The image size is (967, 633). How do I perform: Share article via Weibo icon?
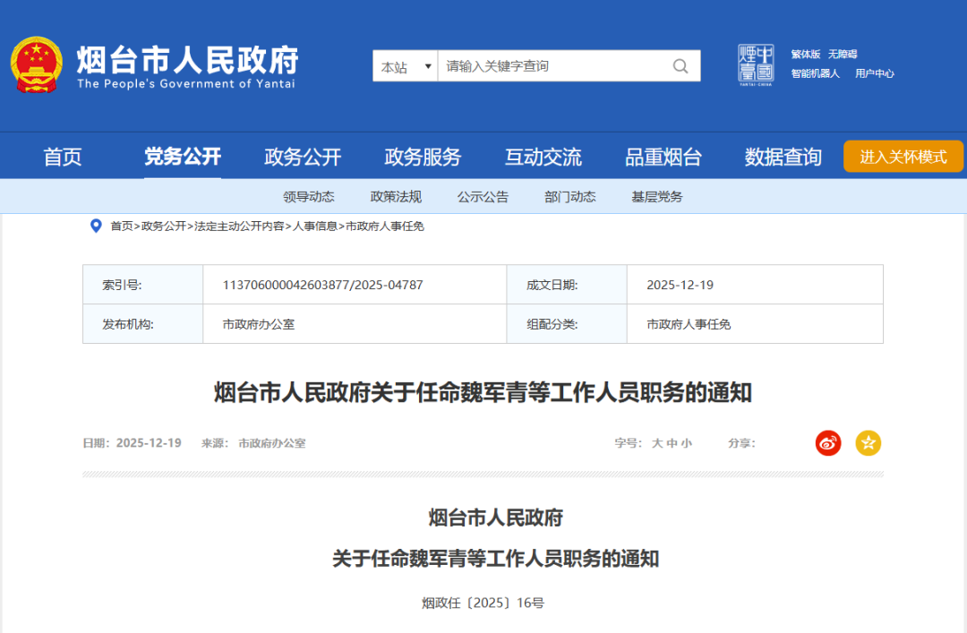[x=828, y=442]
